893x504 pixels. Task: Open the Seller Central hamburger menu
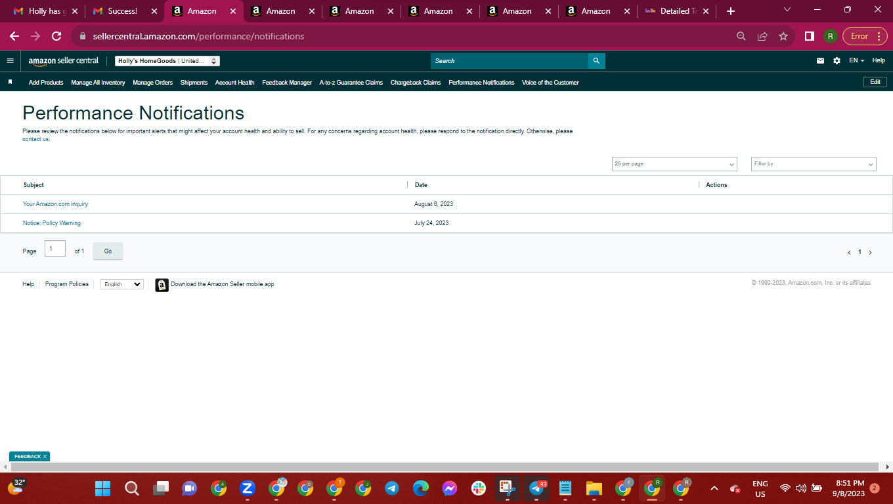pos(10,60)
